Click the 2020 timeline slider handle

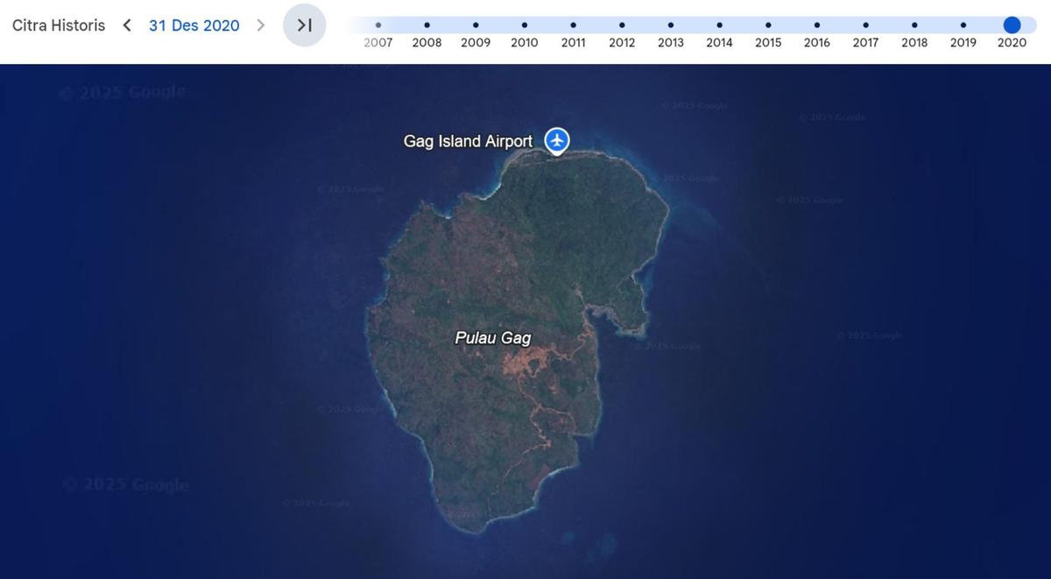pyautogui.click(x=1012, y=25)
